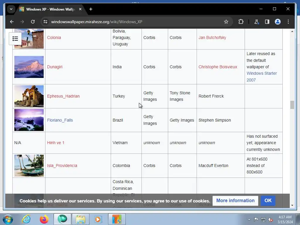Click the vertical scrollbar thumb
Viewport: 300px width, 225px height.
(292, 105)
